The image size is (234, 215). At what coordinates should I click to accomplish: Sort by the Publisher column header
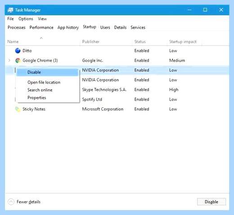coord(91,42)
